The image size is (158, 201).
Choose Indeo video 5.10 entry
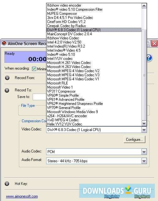click(94, 55)
